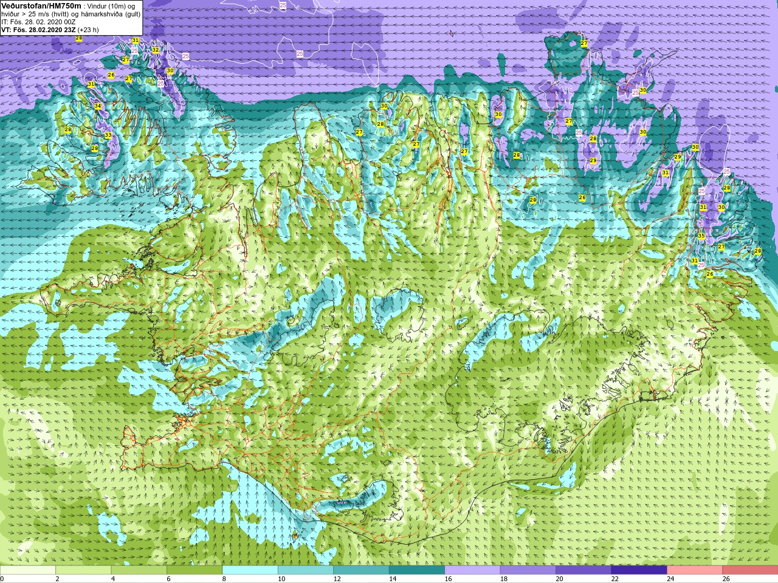Click the legend scale number 24
778x583 pixels.
(670, 579)
